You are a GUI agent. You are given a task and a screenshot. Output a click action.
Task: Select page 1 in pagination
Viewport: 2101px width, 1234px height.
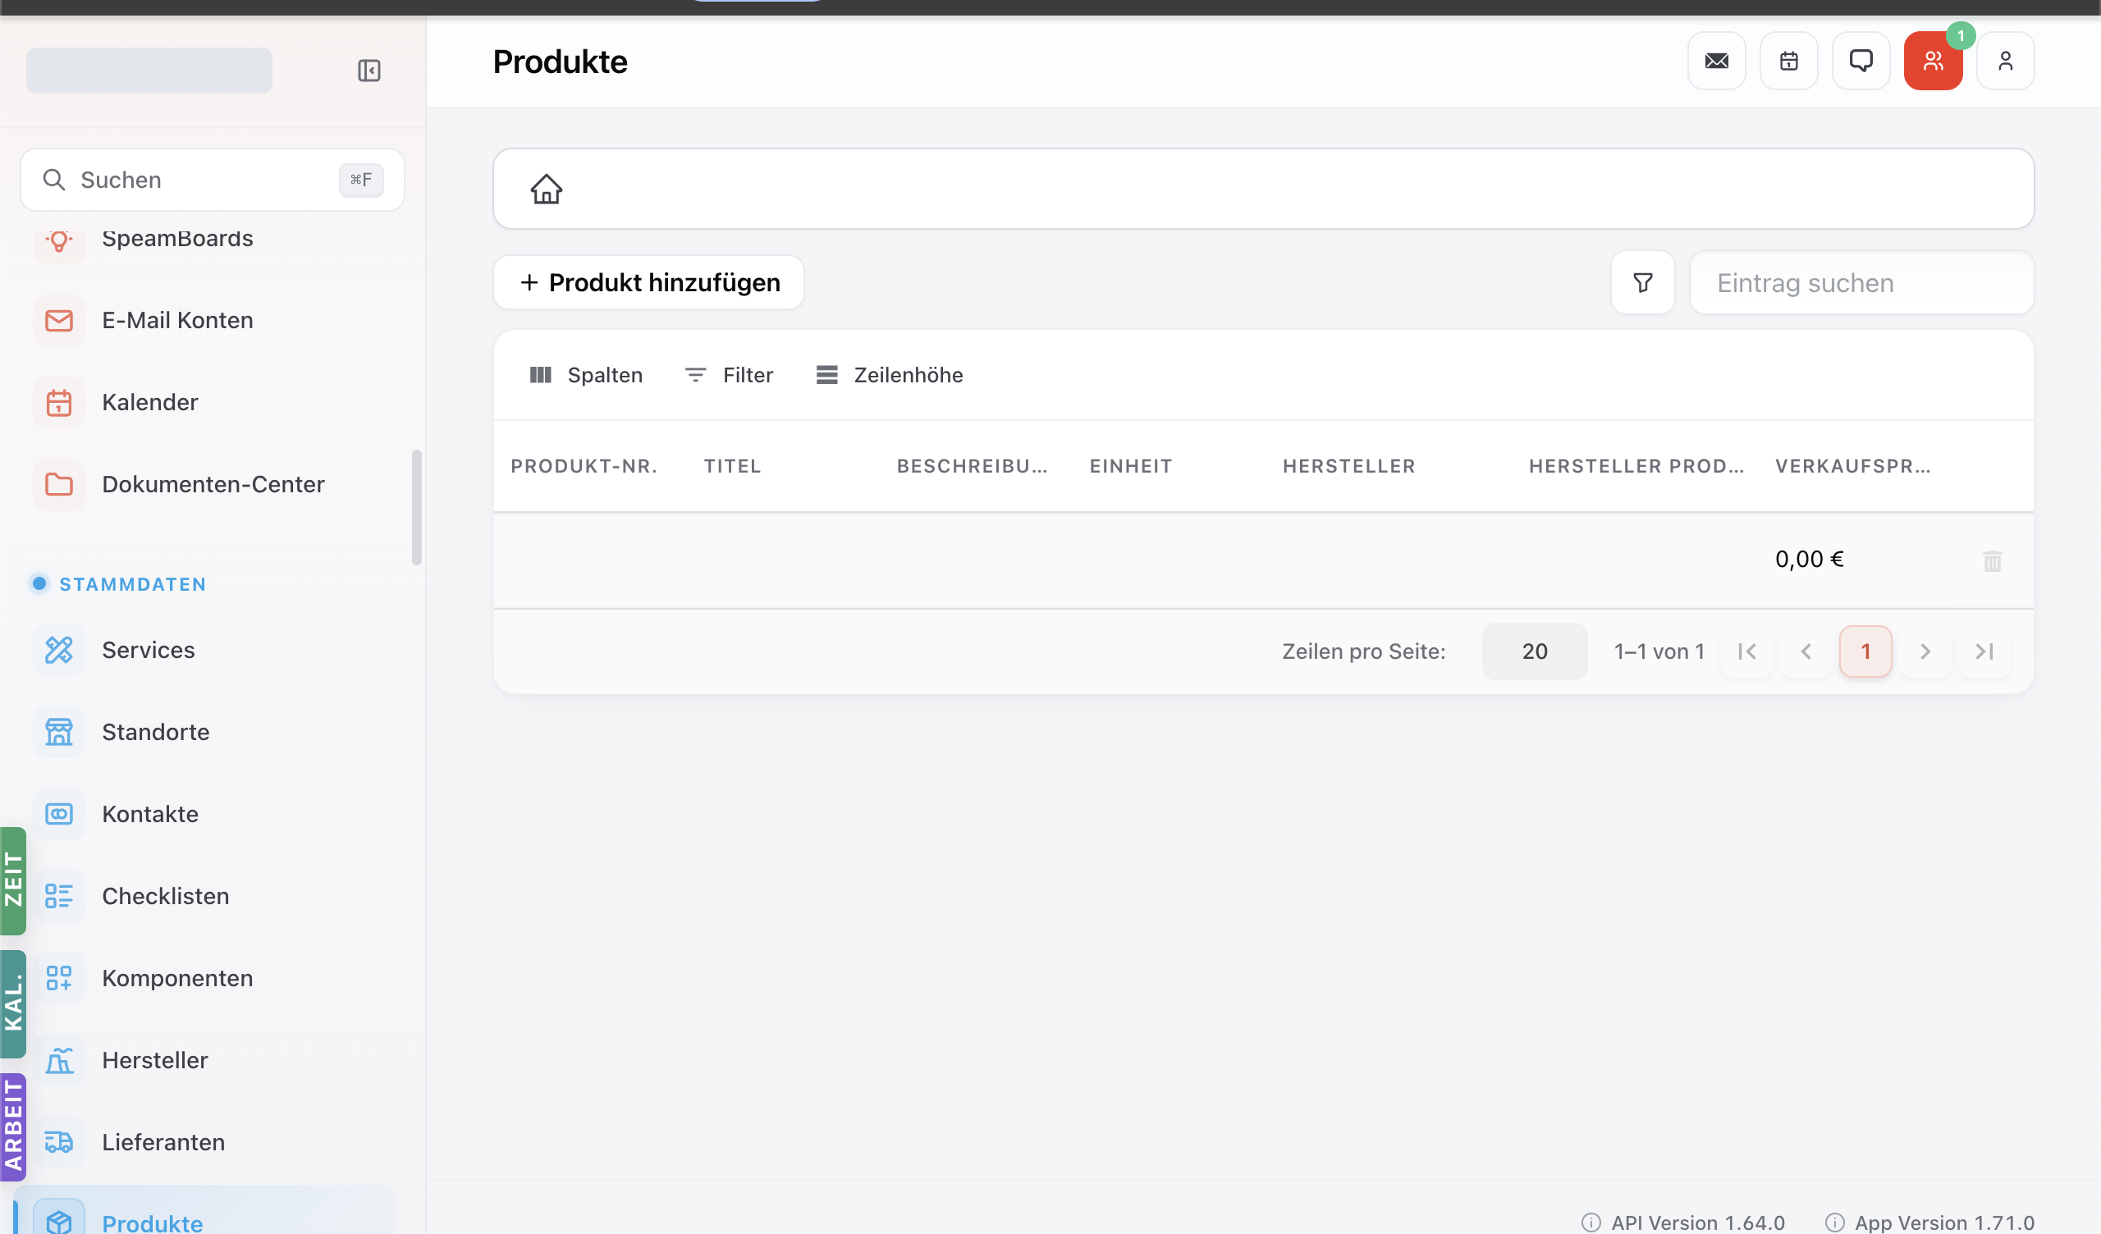[1866, 651]
